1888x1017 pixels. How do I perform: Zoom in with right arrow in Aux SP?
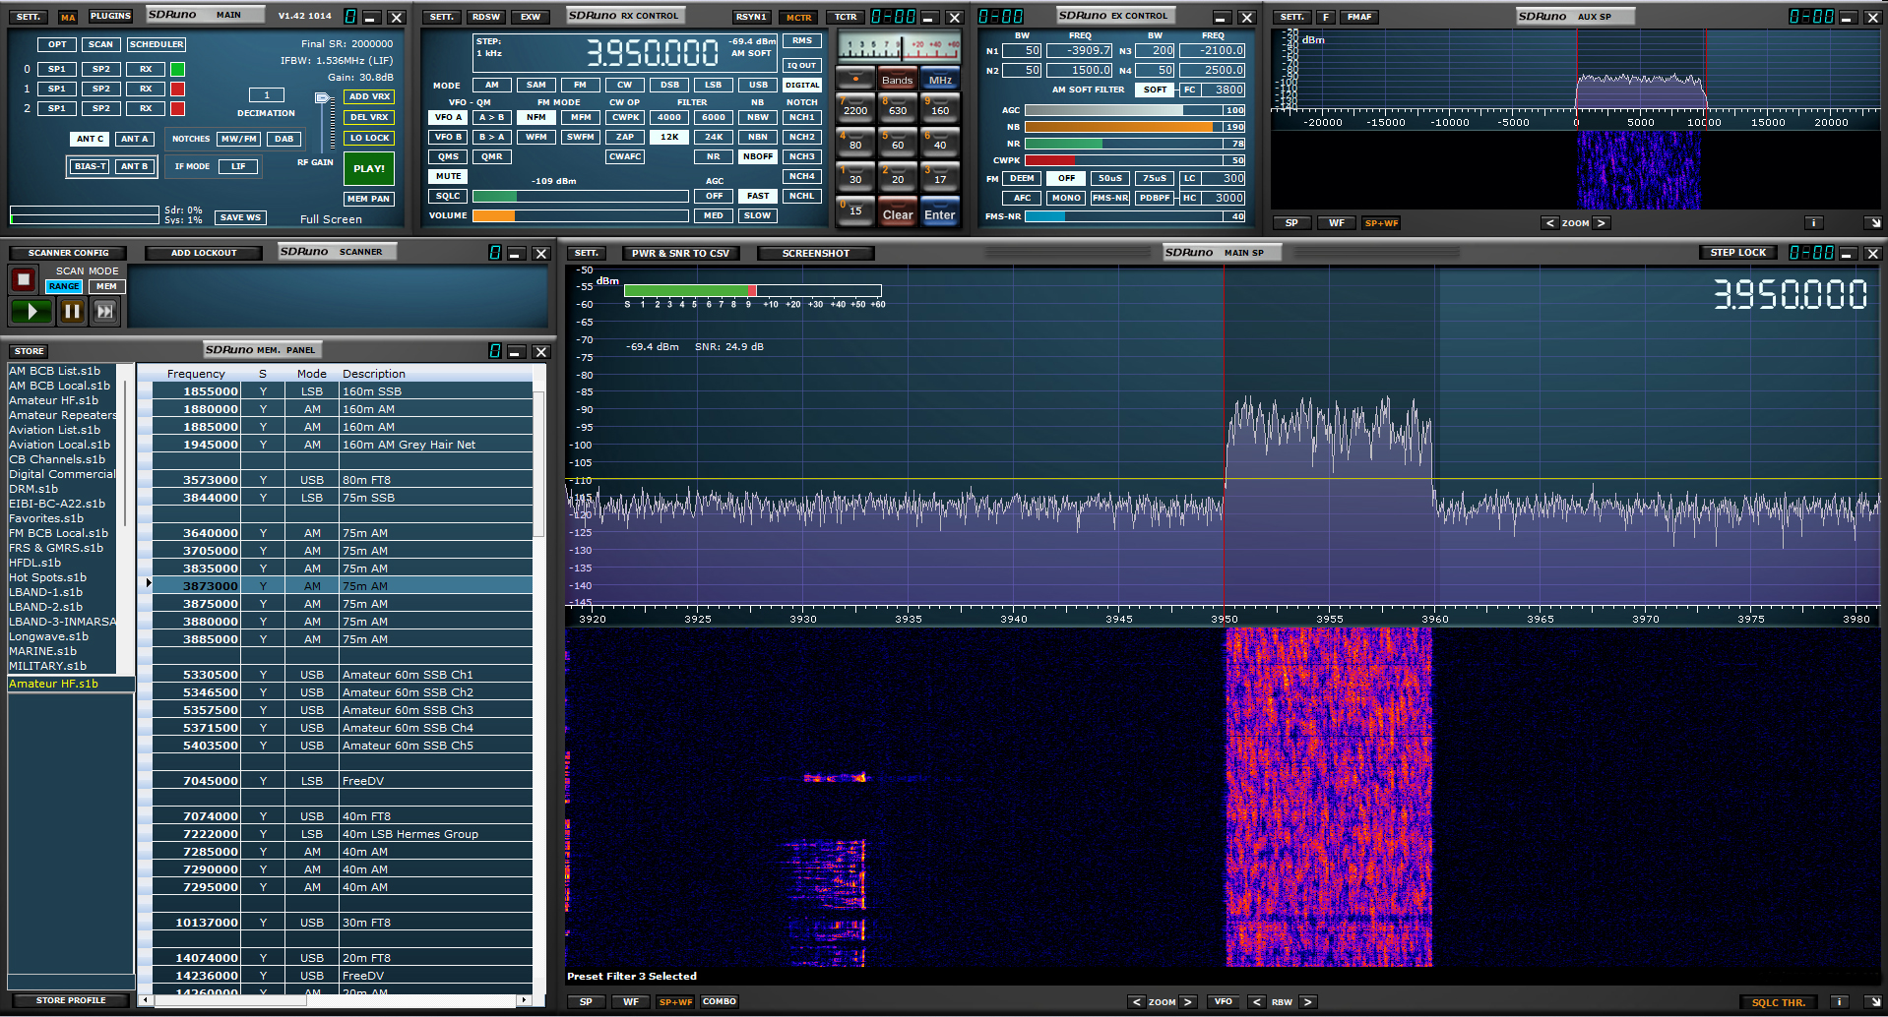pyautogui.click(x=1602, y=223)
